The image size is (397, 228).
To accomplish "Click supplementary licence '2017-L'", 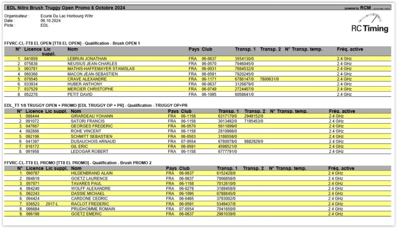I will click(x=52, y=204).
